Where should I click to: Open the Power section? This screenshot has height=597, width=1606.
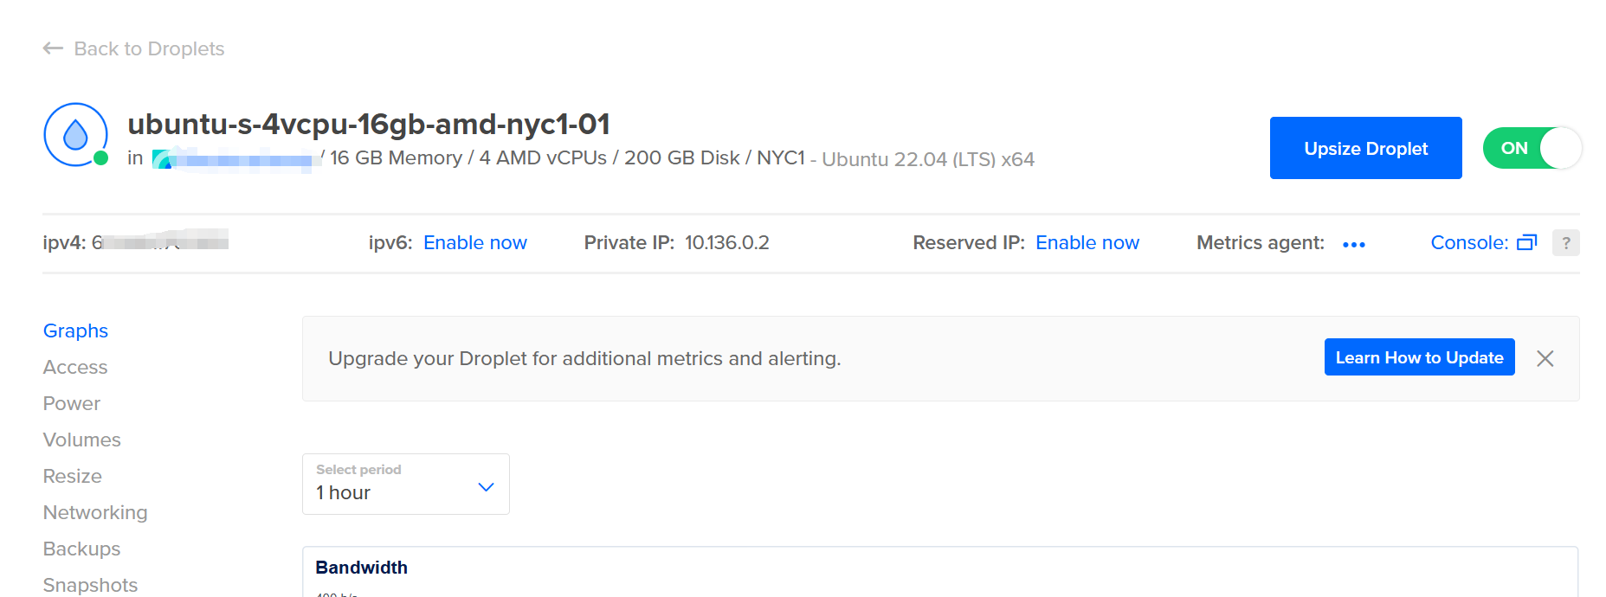coord(72,403)
